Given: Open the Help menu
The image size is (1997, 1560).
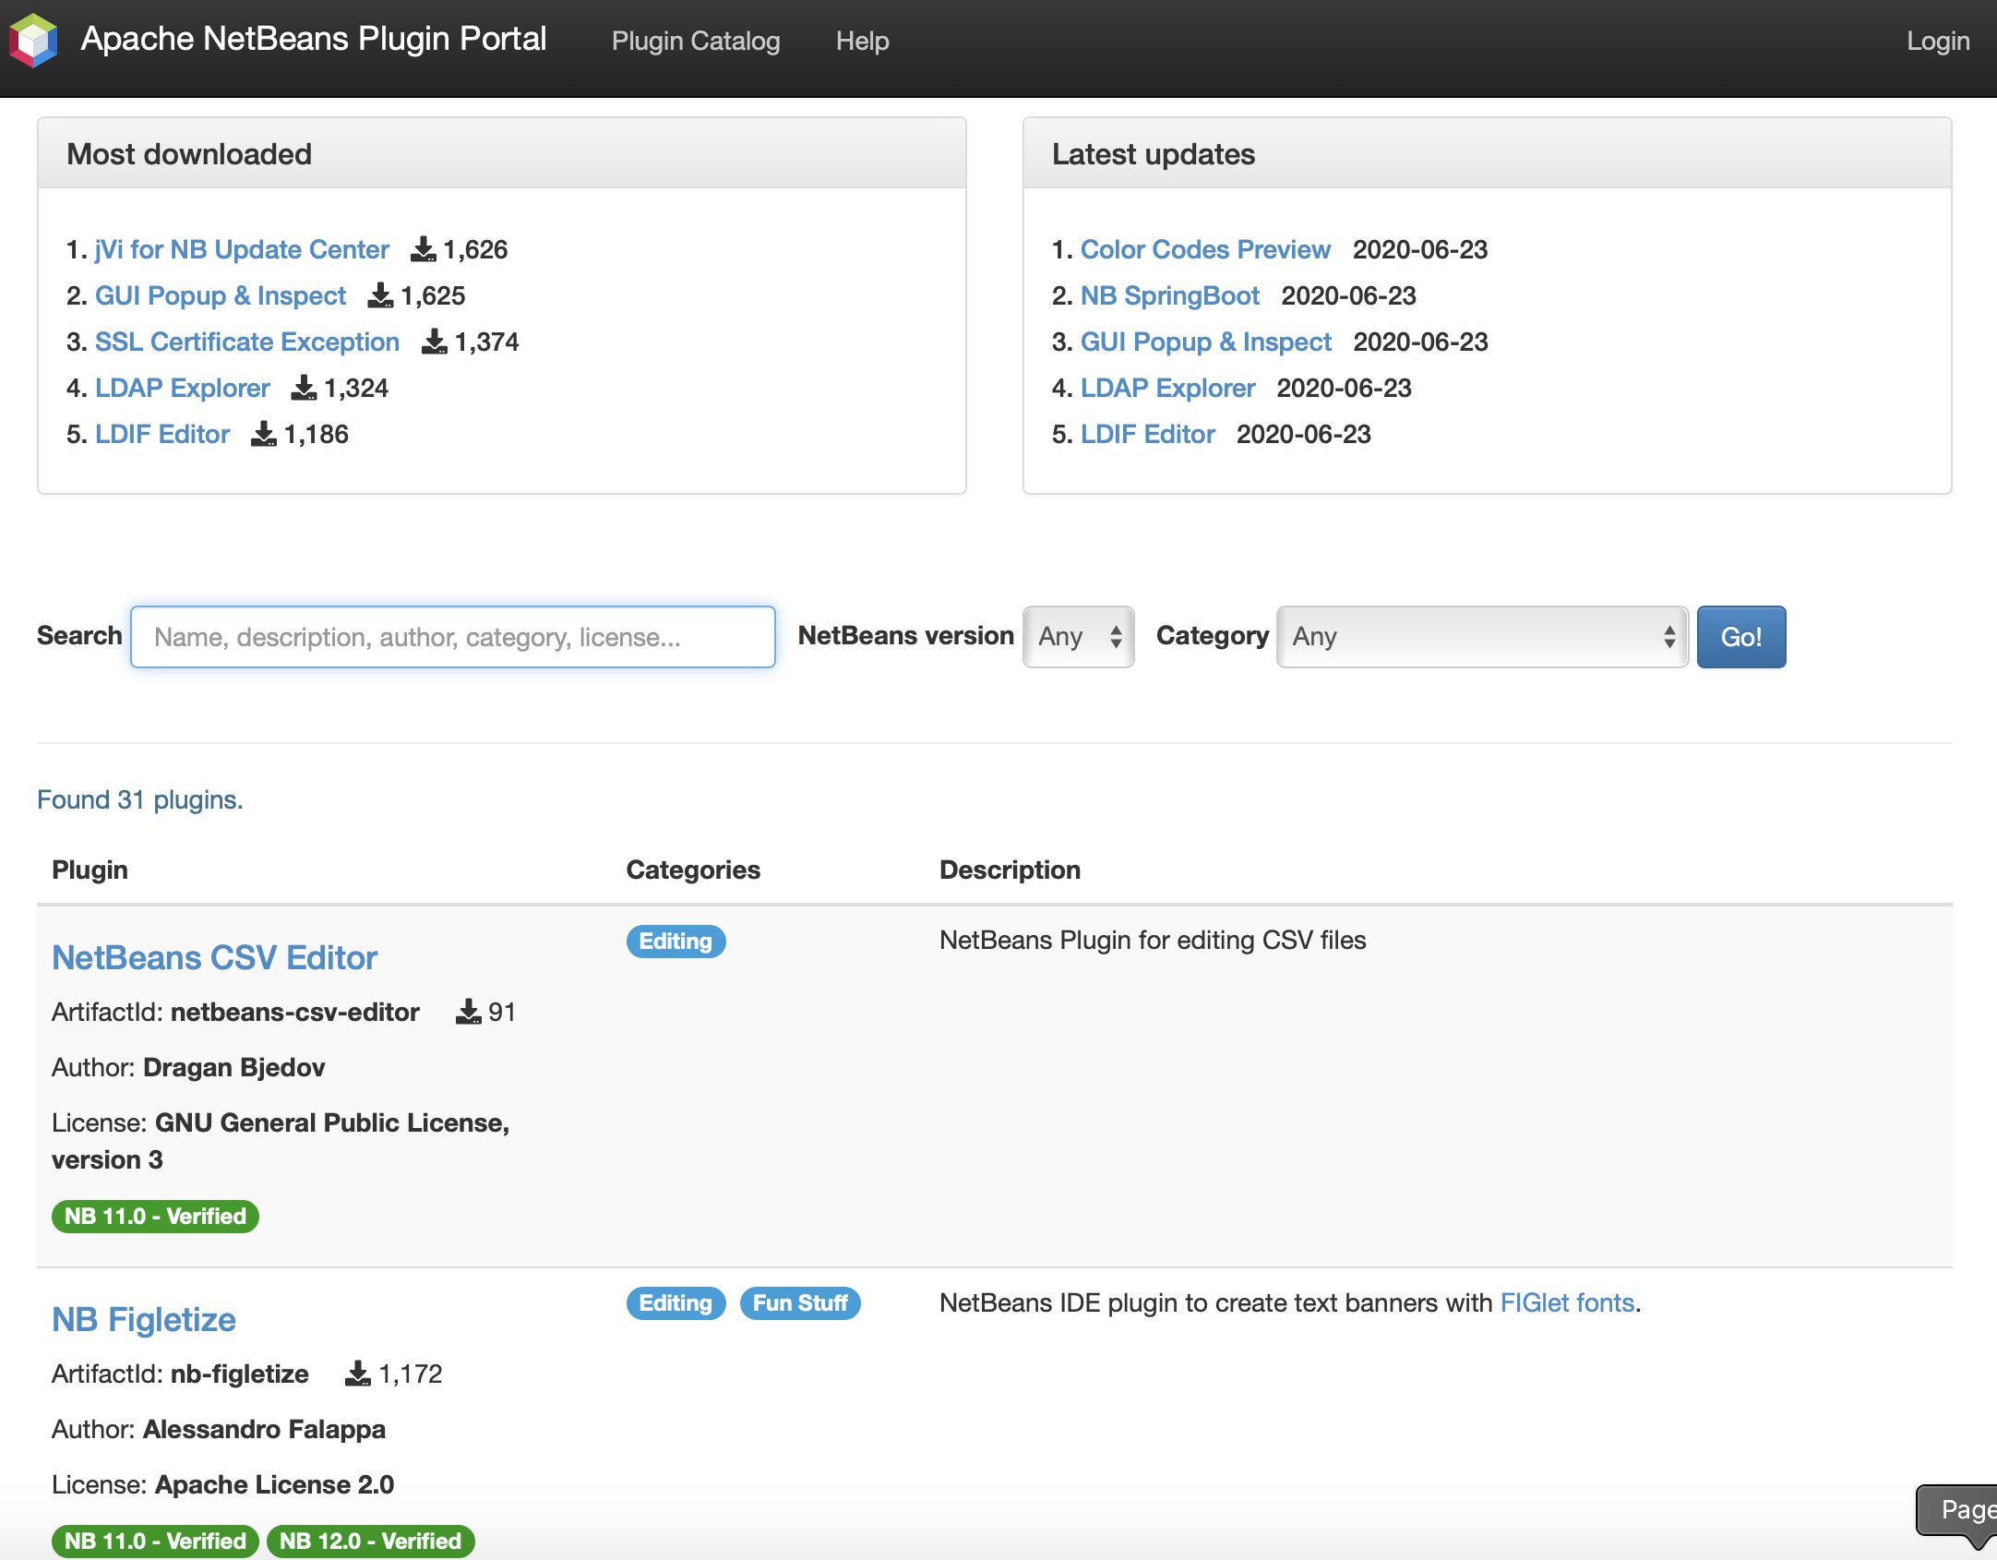Looking at the screenshot, I should pyautogui.click(x=861, y=41).
